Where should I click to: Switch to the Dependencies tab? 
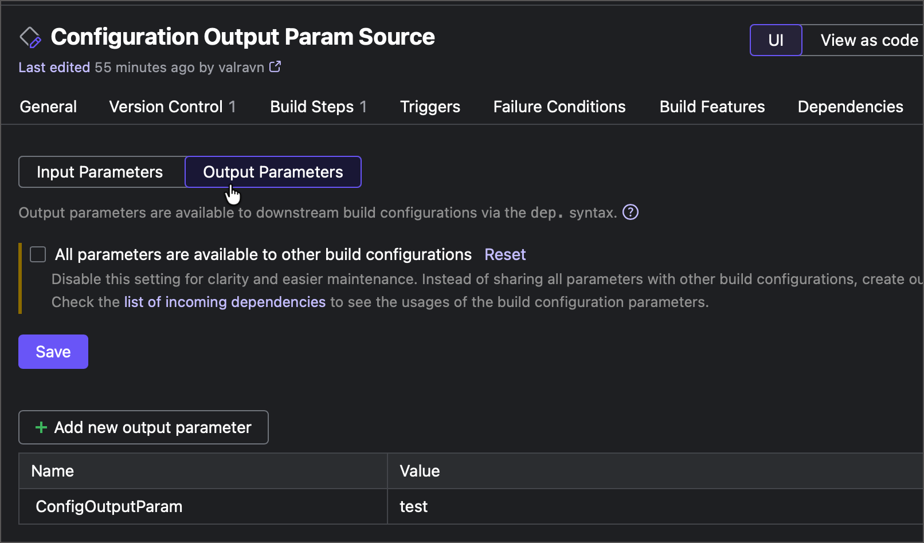pyautogui.click(x=850, y=107)
